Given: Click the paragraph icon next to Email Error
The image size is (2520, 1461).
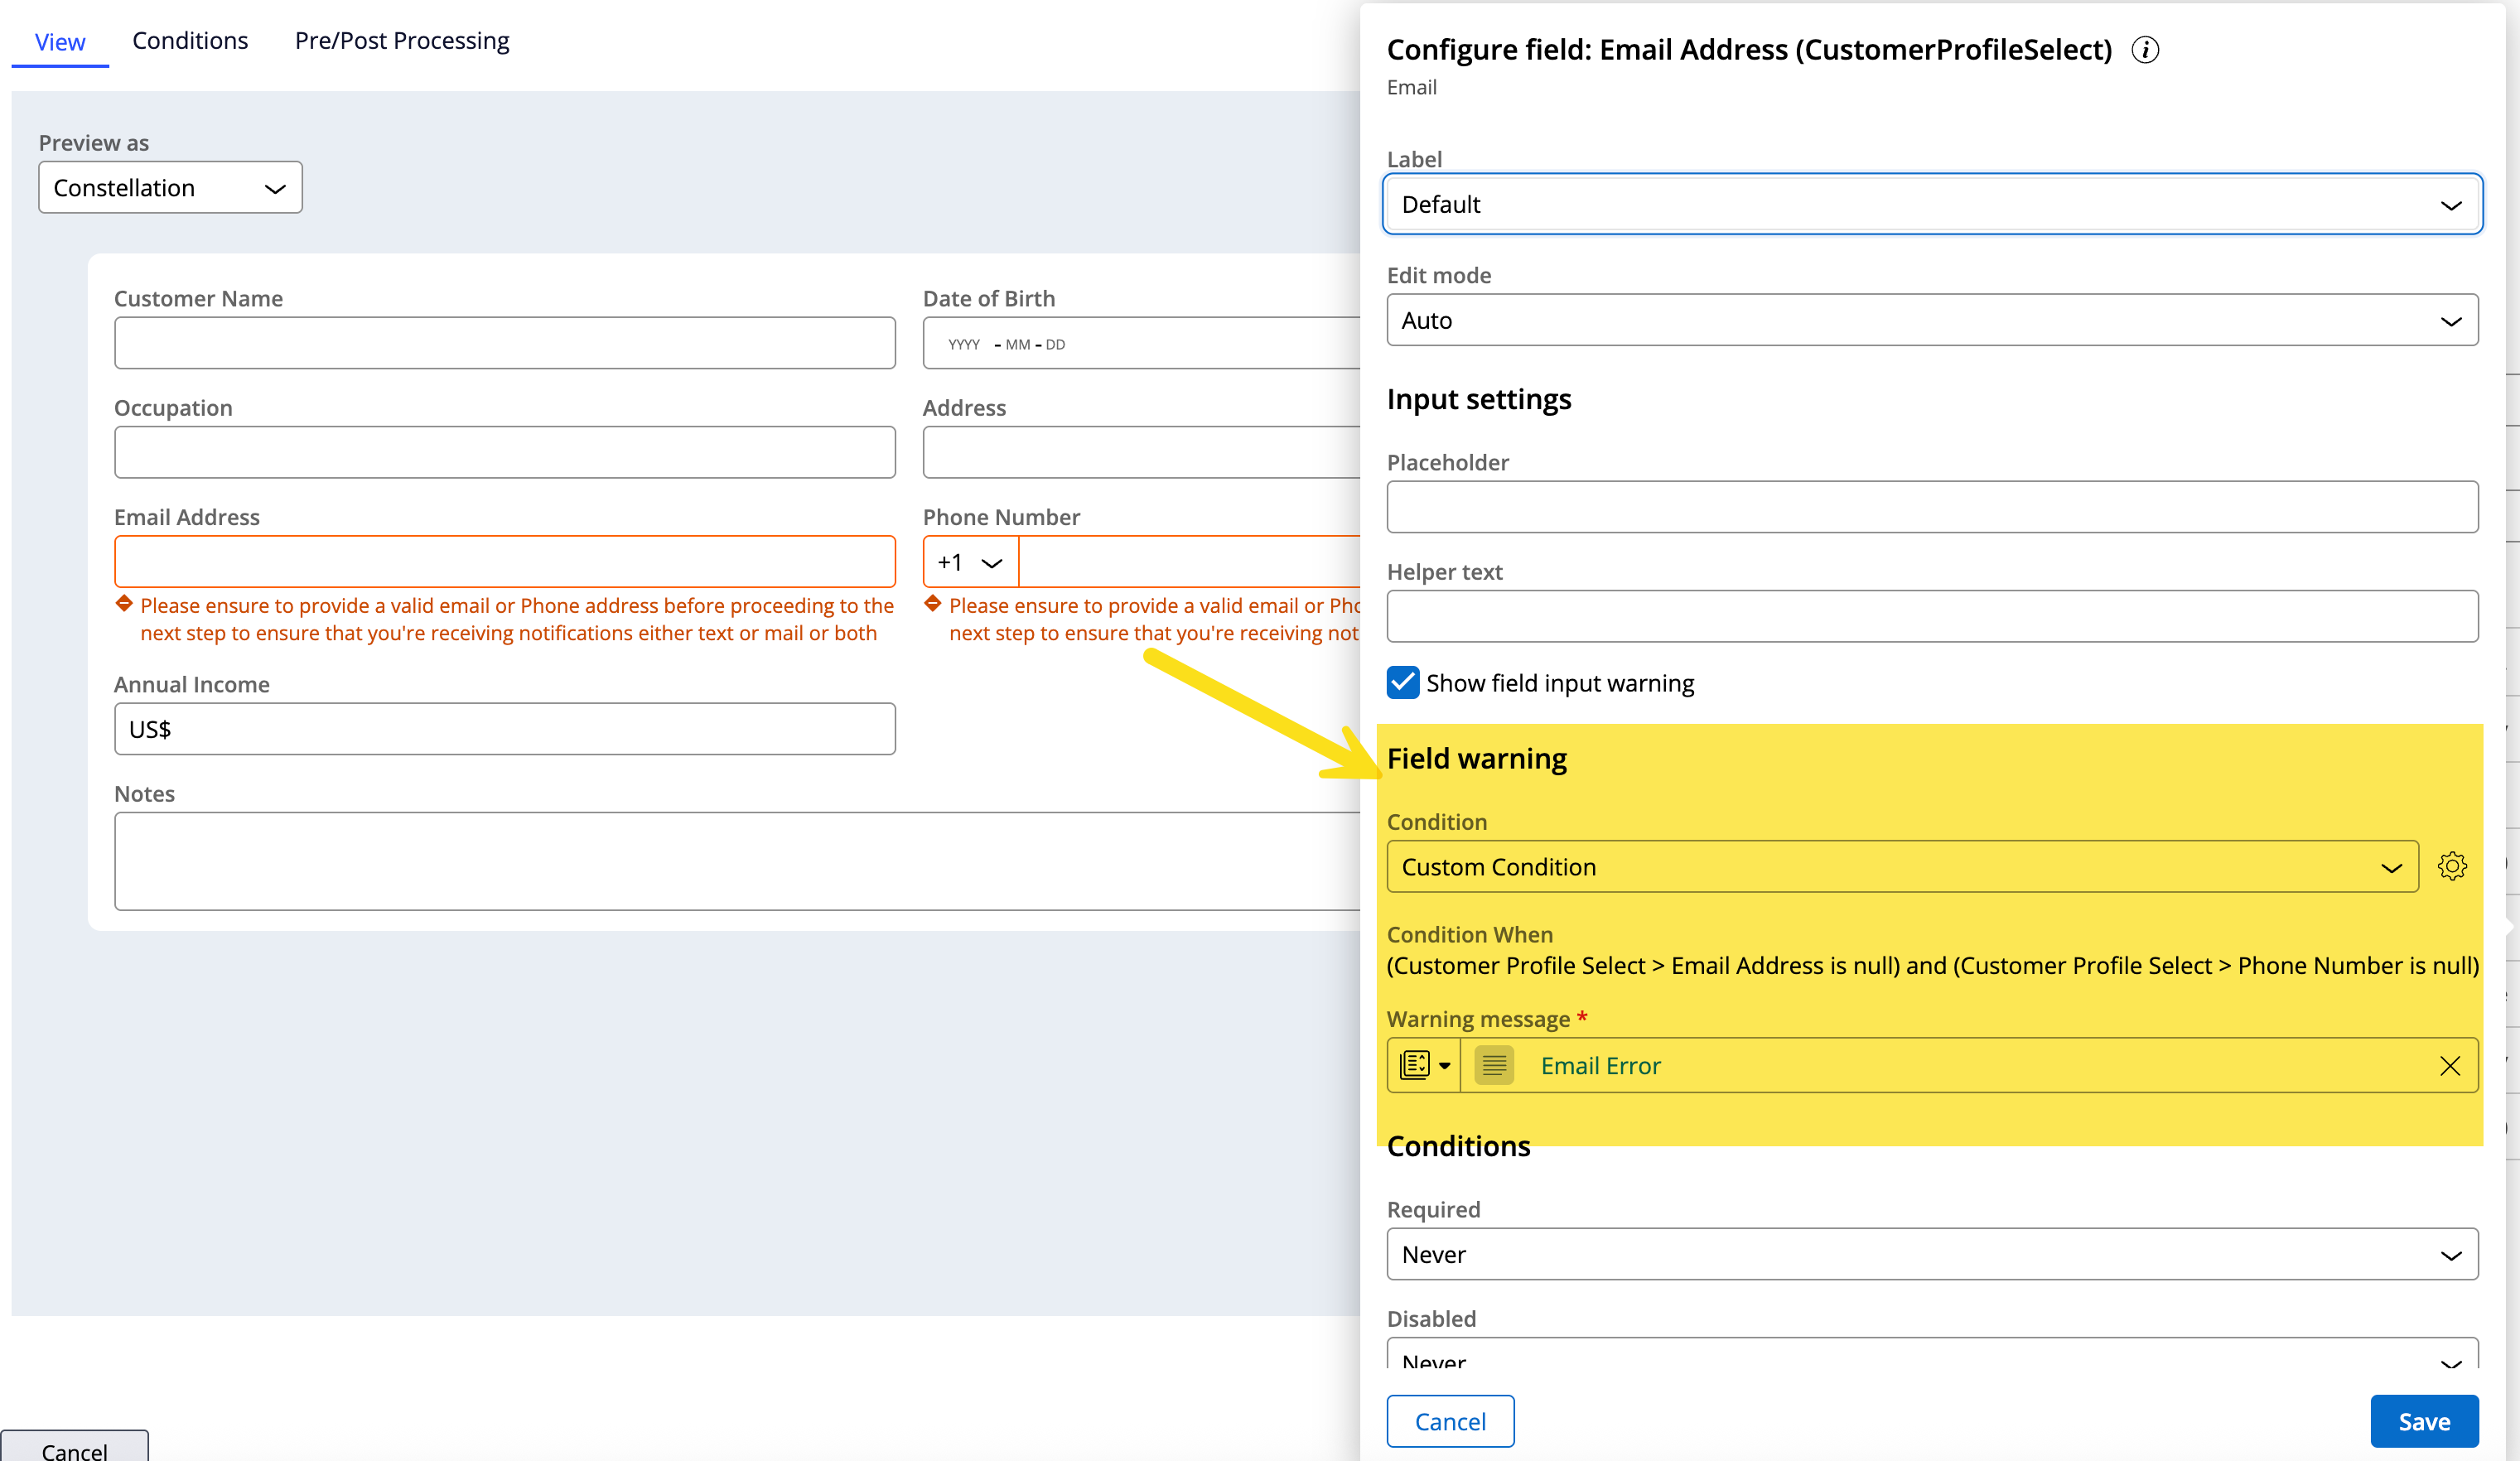Looking at the screenshot, I should 1493,1065.
